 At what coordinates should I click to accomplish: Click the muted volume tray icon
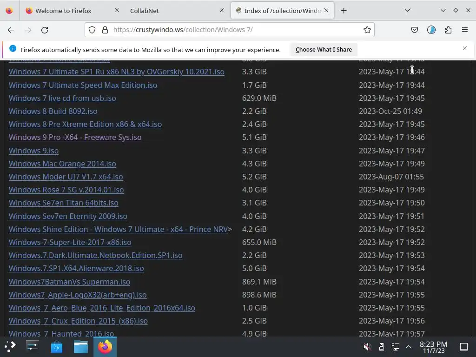click(367, 347)
